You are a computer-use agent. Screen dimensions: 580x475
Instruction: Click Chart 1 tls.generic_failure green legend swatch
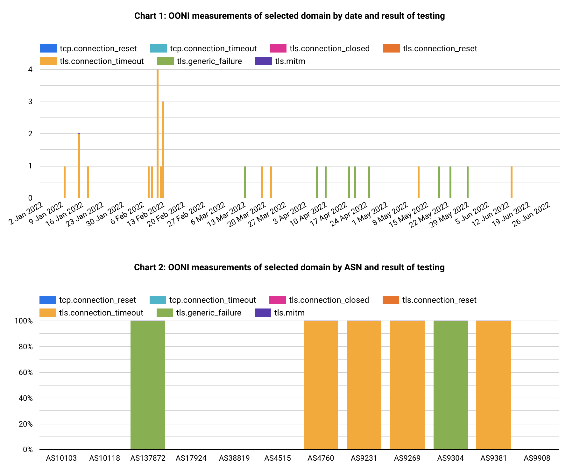click(x=165, y=61)
